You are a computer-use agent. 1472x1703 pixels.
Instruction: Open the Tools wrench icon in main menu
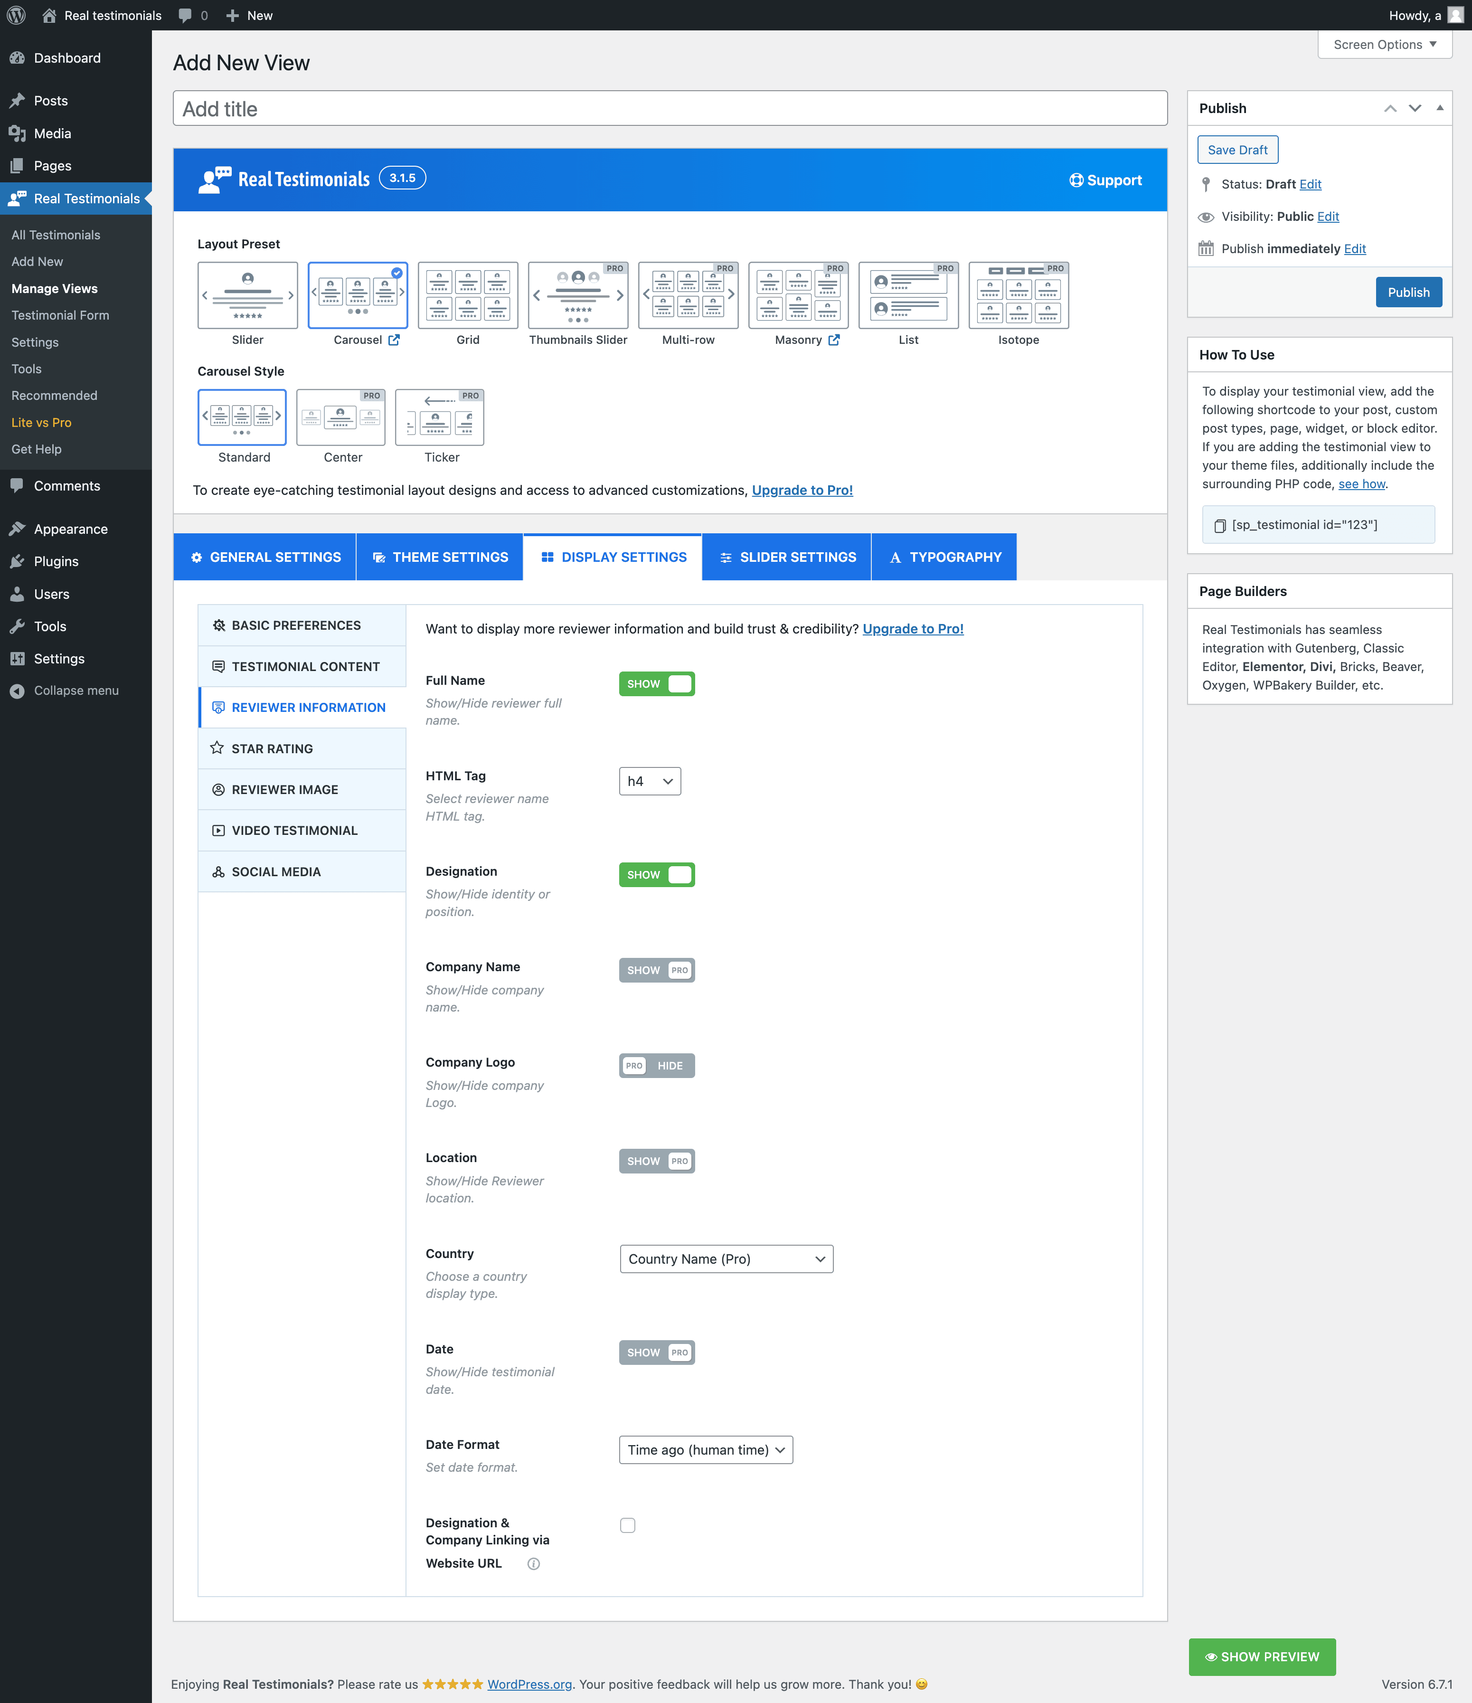tap(17, 626)
